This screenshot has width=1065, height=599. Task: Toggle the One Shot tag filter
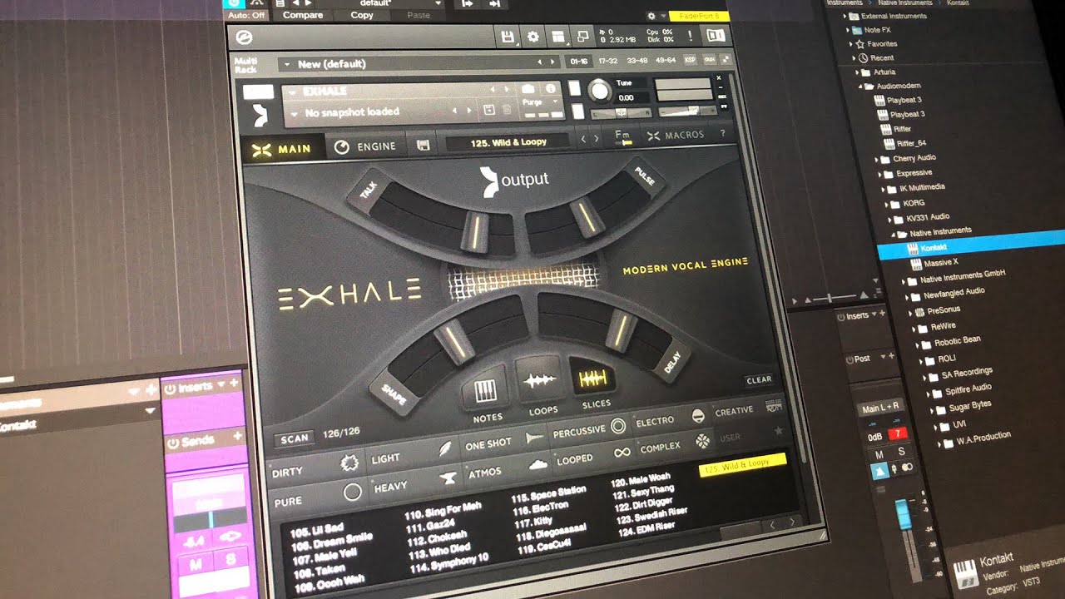point(504,441)
